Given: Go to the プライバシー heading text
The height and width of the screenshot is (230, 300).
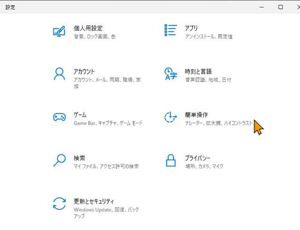Looking at the screenshot, I should point(198,158).
